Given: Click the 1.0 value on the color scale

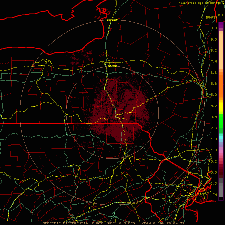Looking at the screenshot, I should pos(214,150).
